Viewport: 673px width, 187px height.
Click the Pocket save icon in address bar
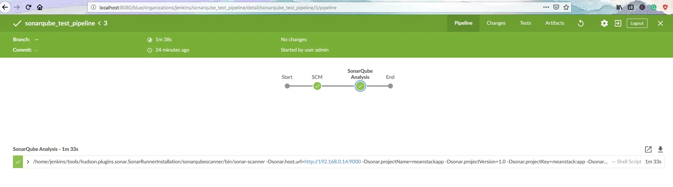pyautogui.click(x=556, y=7)
